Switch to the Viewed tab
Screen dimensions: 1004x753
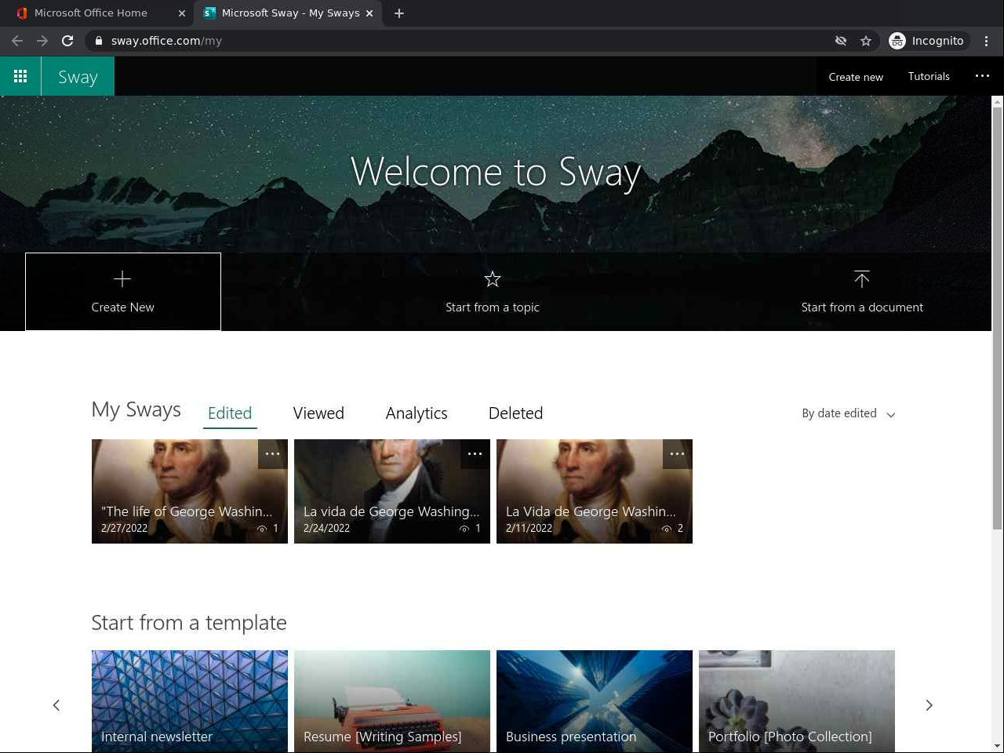coord(318,413)
